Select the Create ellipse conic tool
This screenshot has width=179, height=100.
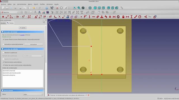[23, 17]
